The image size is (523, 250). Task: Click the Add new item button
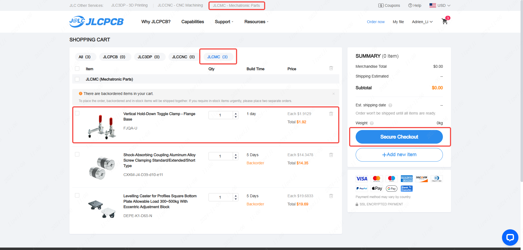point(399,155)
